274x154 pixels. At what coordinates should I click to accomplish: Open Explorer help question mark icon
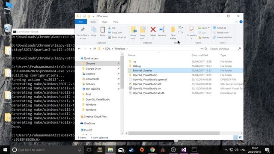[241, 22]
